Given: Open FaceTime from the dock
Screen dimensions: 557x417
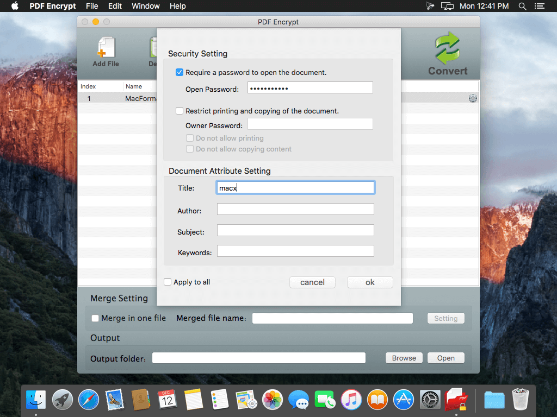Looking at the screenshot, I should pos(325,400).
